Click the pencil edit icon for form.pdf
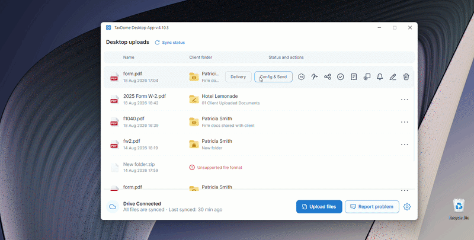The image size is (474, 240). [393, 77]
